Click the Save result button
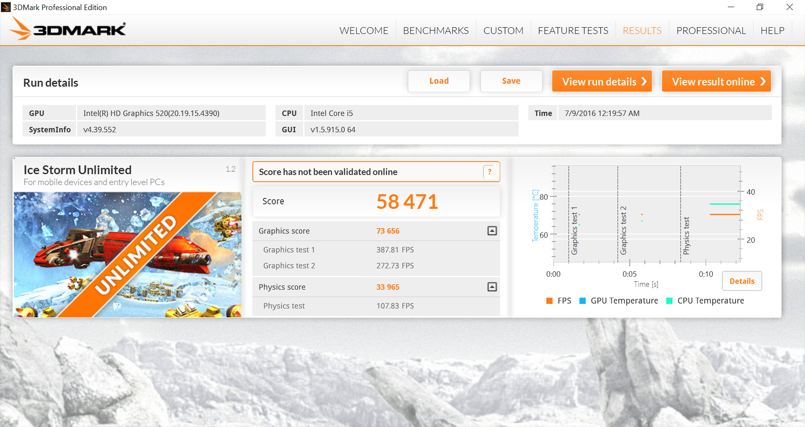Image resolution: width=805 pixels, height=427 pixels. point(511,81)
